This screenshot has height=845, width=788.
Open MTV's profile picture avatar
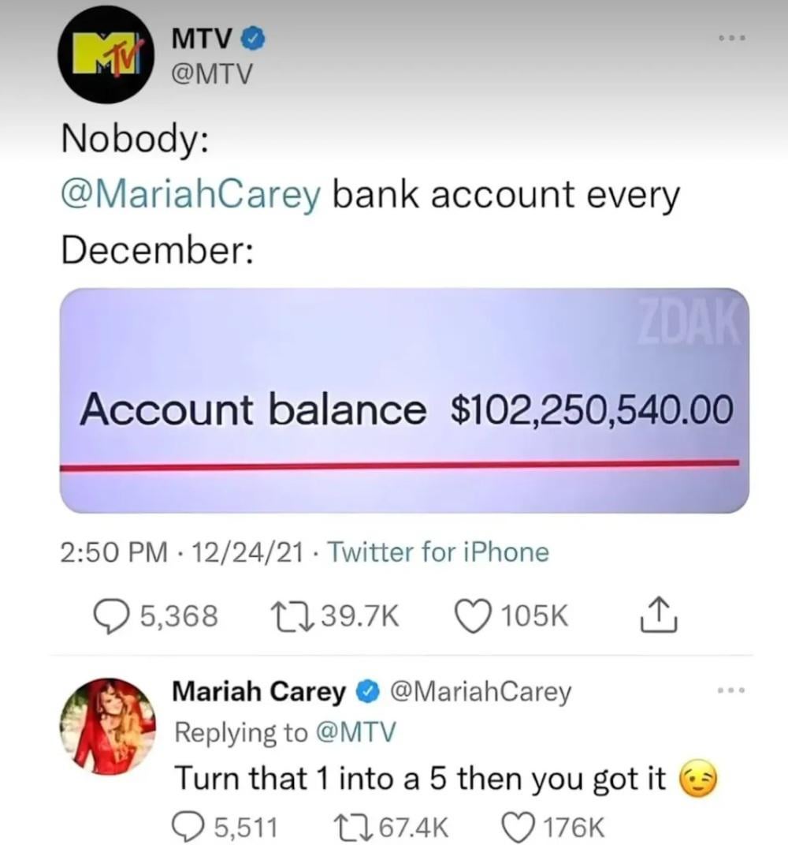[106, 54]
